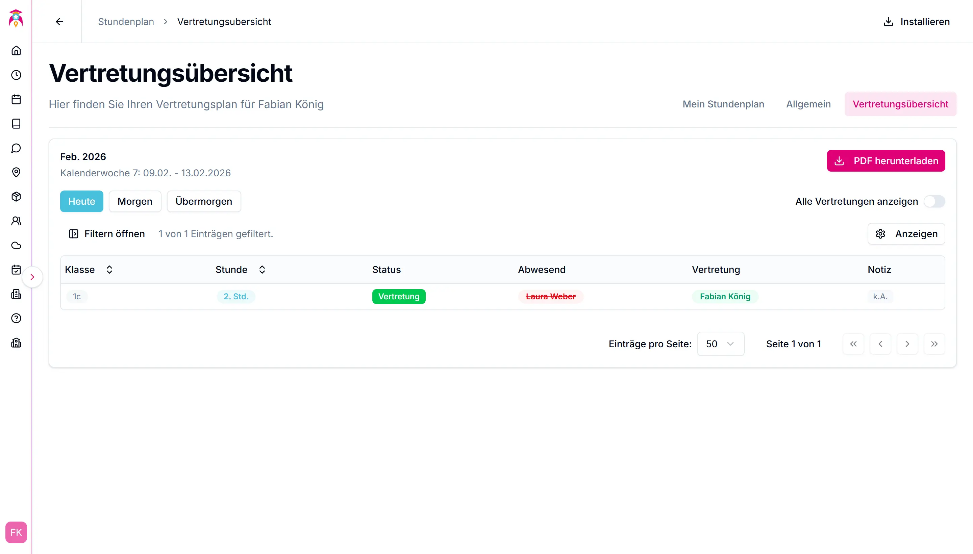Switch to Mein Stundenplan tab
Image resolution: width=973 pixels, height=554 pixels.
[723, 104]
